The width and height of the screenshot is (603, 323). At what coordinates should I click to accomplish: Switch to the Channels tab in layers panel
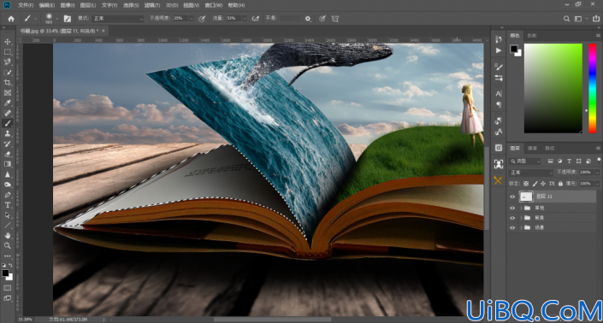(532, 148)
